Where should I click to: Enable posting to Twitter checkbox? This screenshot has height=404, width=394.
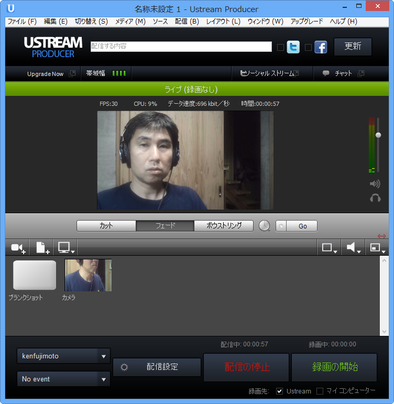pos(280,47)
